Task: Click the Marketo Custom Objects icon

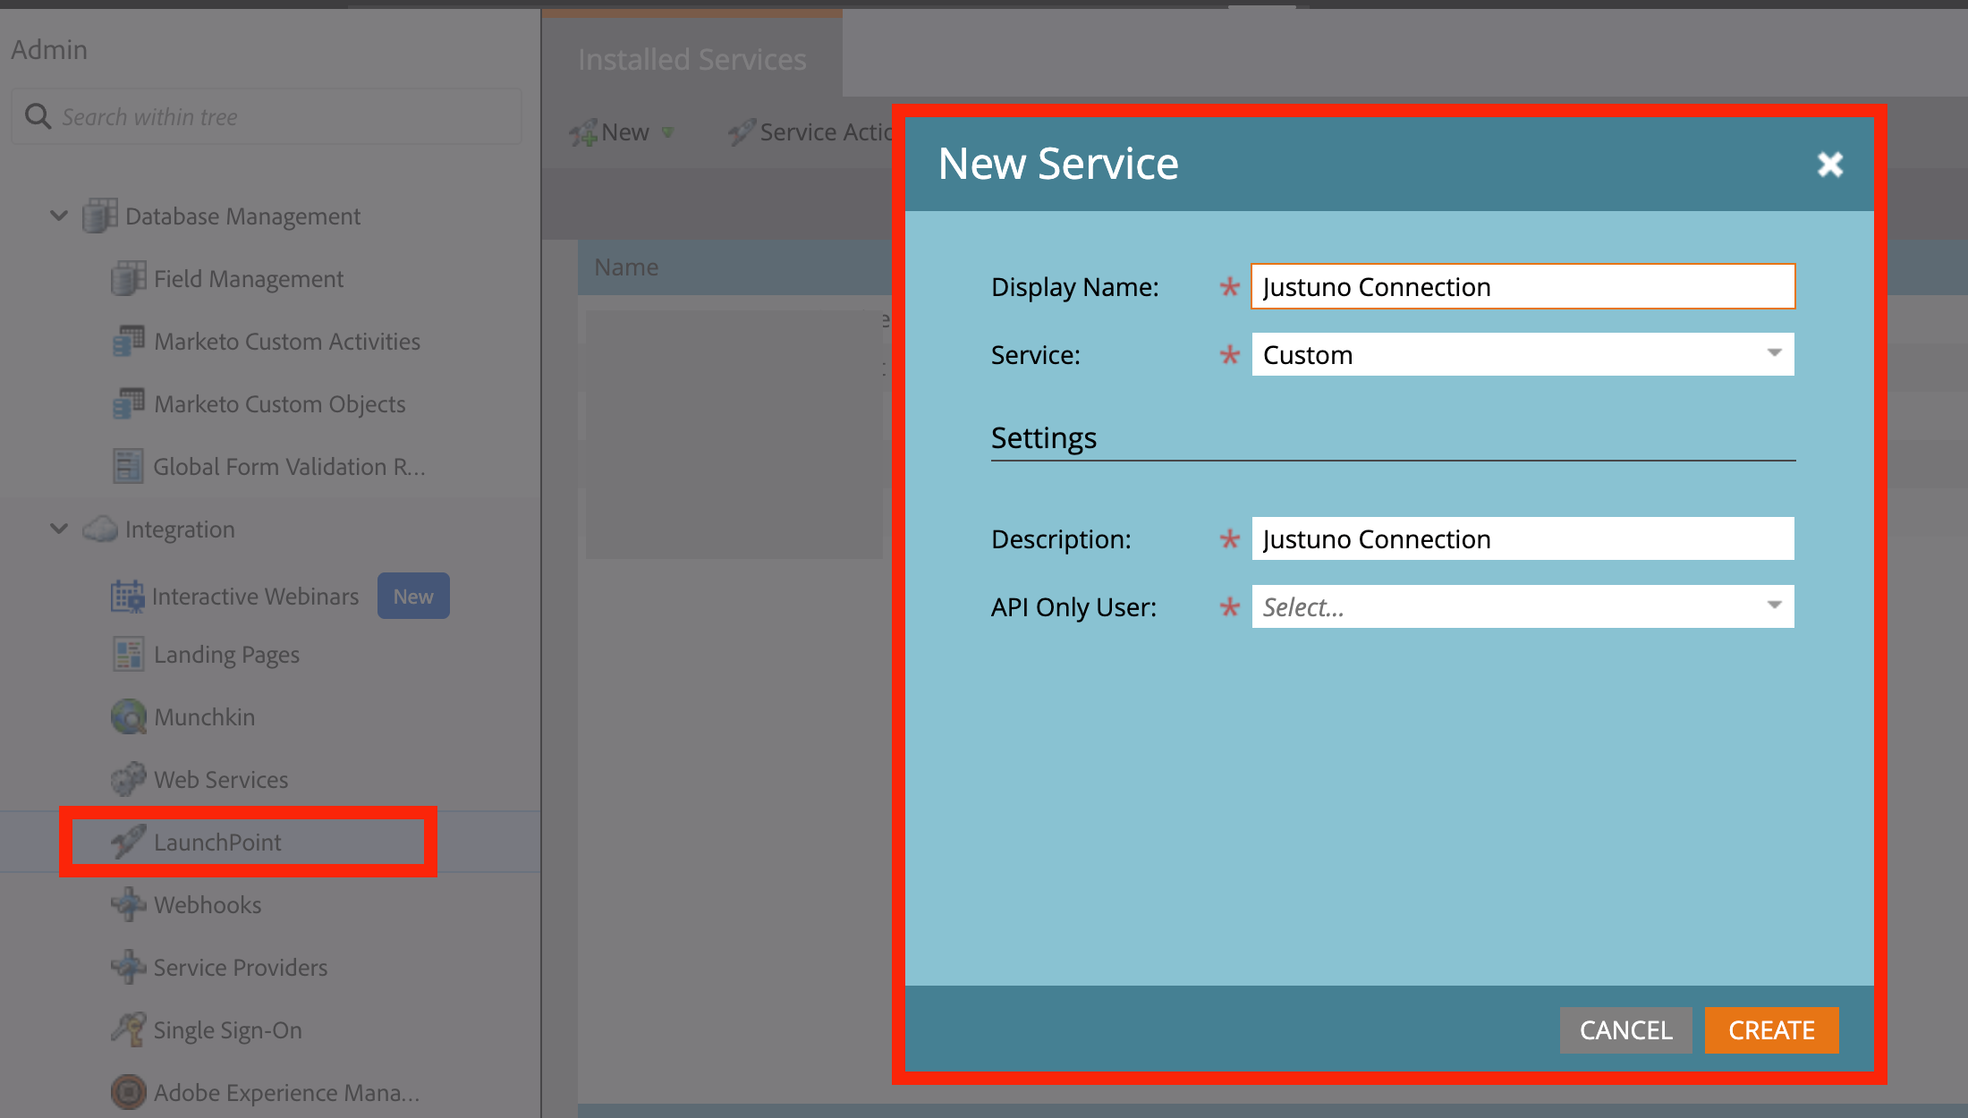Action: pyautogui.click(x=128, y=403)
